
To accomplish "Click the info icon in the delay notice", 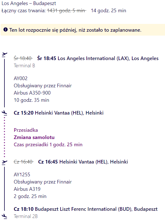I will click(6, 30).
